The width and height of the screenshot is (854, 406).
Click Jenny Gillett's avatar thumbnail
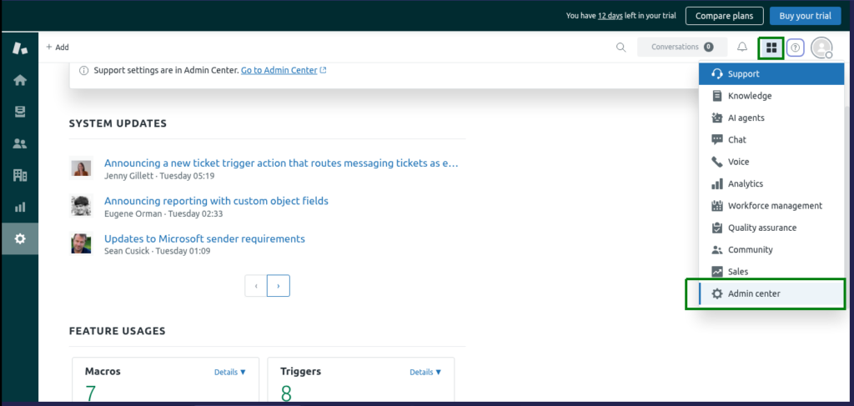coord(81,168)
